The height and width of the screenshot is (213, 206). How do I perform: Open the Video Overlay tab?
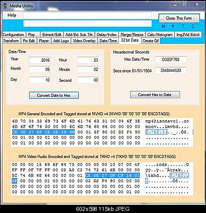coord(84,41)
